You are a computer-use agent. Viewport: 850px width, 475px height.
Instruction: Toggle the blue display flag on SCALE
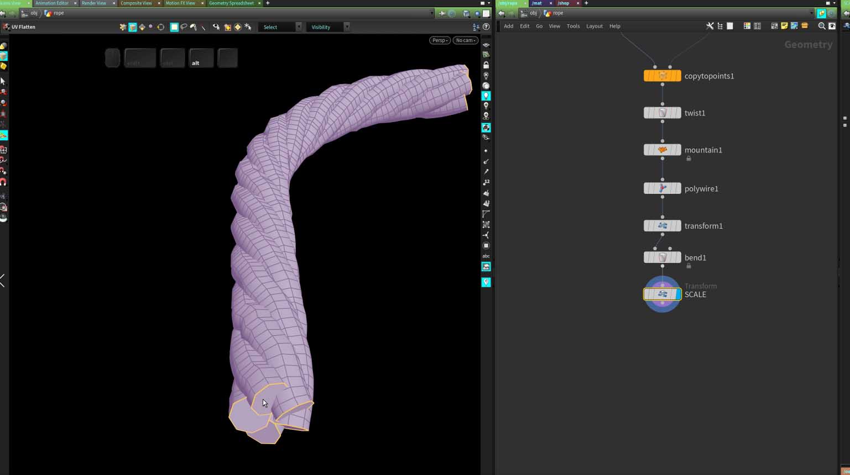(x=678, y=294)
